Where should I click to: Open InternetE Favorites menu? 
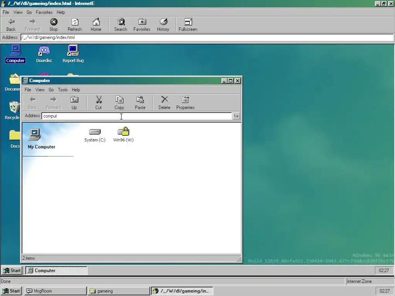[x=44, y=12]
